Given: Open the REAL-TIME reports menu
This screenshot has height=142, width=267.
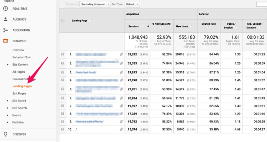Looking at the screenshot, I should (x=20, y=9).
